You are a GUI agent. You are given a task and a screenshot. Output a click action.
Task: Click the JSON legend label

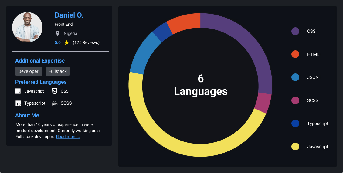point(313,77)
